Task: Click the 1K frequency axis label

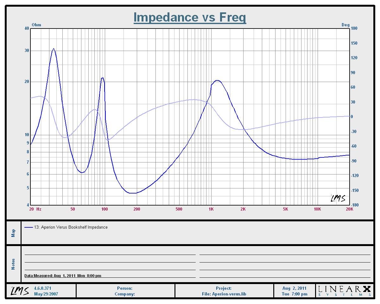Action: [211, 209]
